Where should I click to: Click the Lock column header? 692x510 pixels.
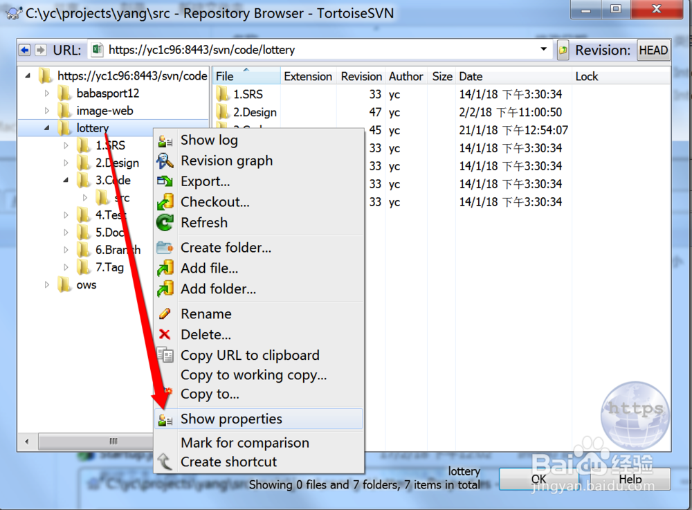pos(621,76)
